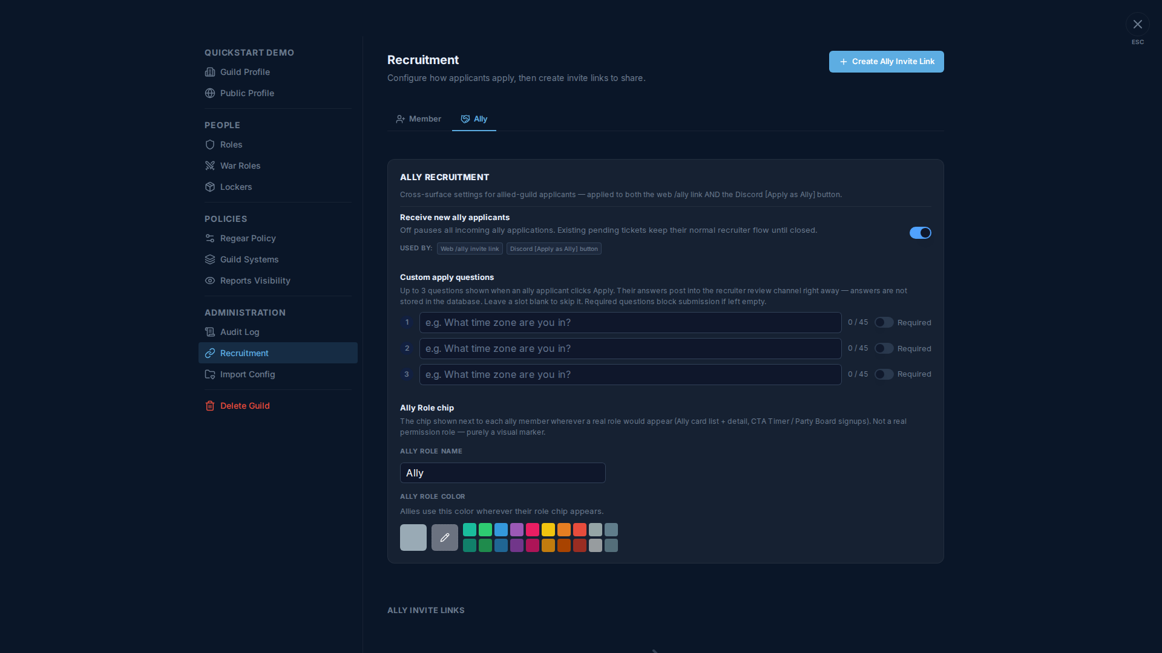Image resolution: width=1162 pixels, height=653 pixels.
Task: Click the 'QUICKSTART DEMO' guild name
Action: tap(249, 53)
